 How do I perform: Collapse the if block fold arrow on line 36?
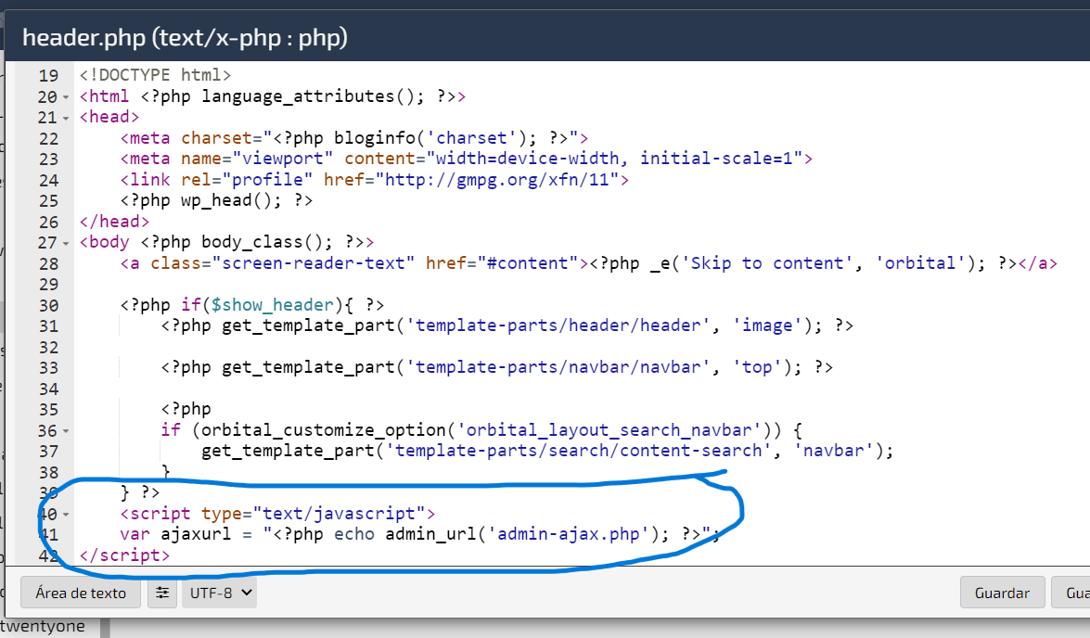pos(66,431)
